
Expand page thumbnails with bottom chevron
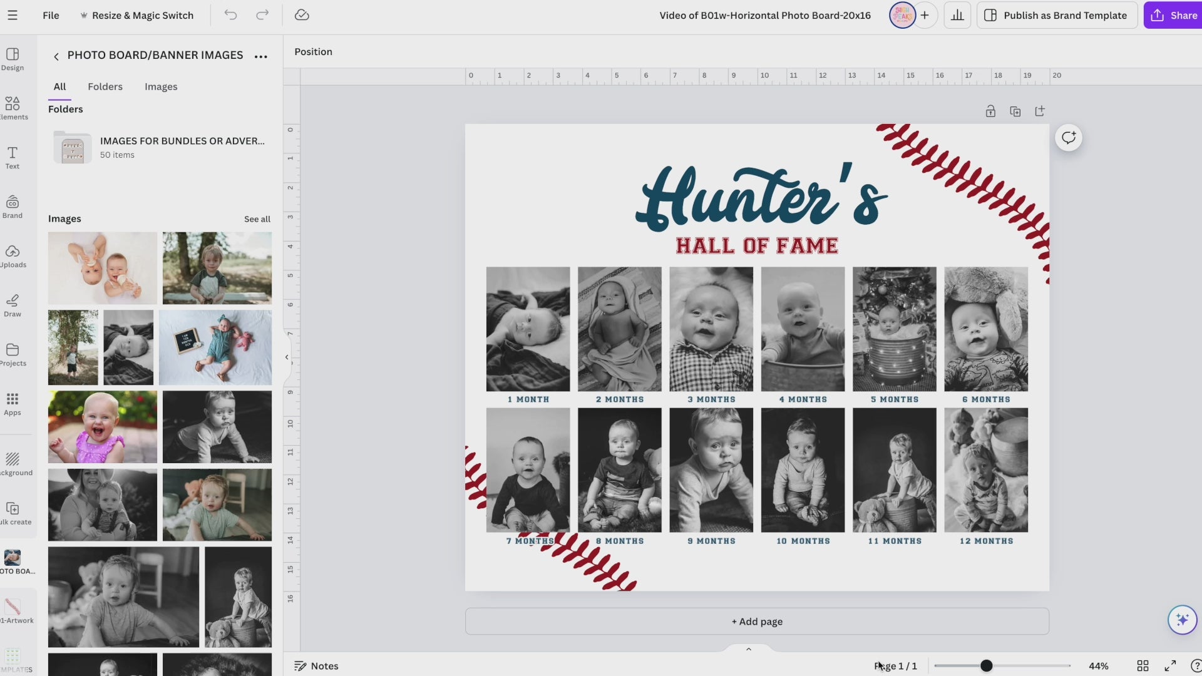pos(748,649)
